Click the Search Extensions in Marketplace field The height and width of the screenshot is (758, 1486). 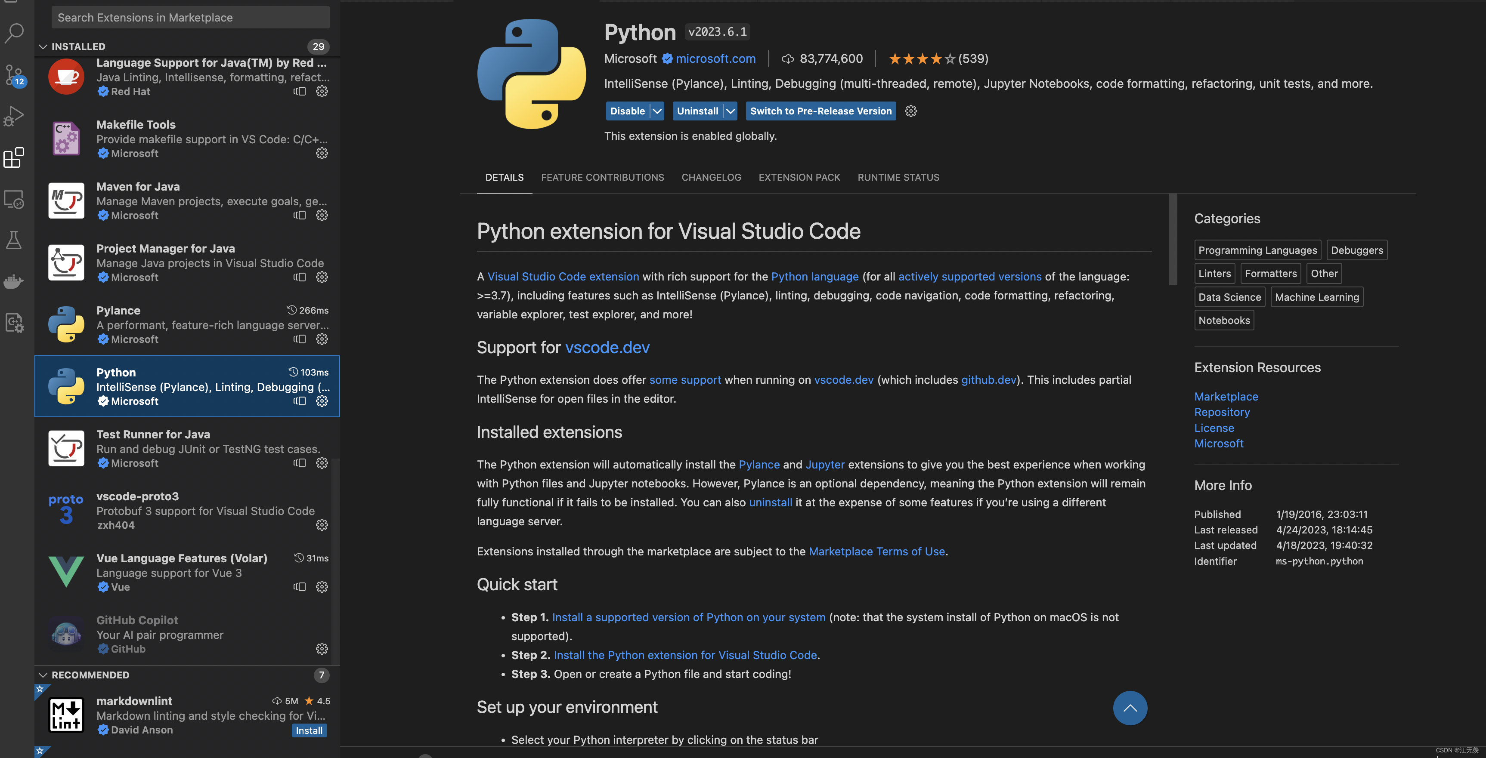190,17
